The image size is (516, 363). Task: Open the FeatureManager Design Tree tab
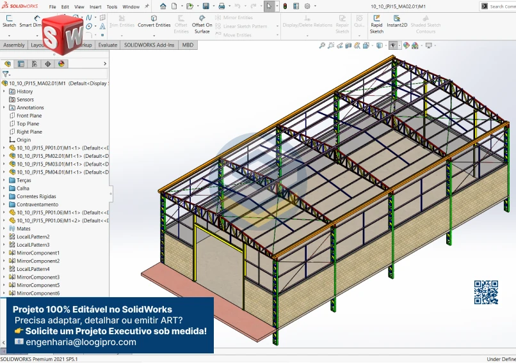coord(8,64)
